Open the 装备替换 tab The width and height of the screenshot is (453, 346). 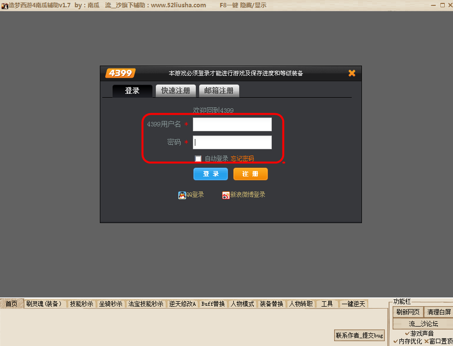tap(271, 304)
